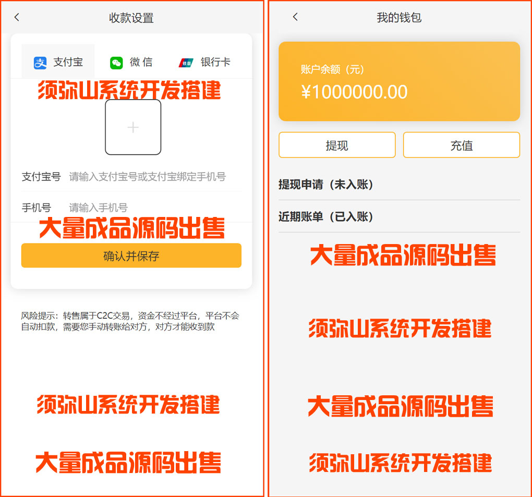Go back from the 收款设置 screen
This screenshot has height=497, width=532.
point(17,17)
